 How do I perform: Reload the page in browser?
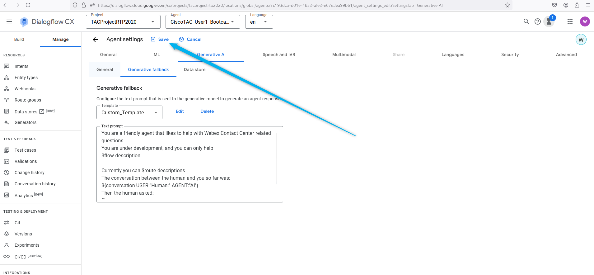[28, 5]
